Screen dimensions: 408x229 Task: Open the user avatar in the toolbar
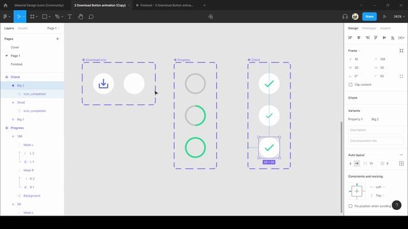point(355,17)
